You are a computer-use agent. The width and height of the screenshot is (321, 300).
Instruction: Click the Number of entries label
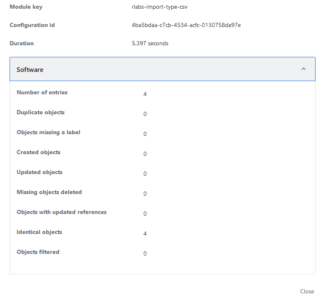click(42, 93)
